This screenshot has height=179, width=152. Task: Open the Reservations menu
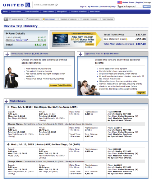point(16,11)
